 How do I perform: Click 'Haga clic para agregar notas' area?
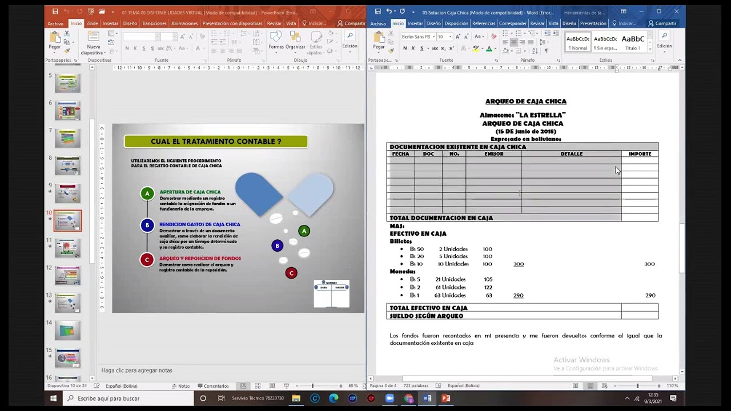(x=136, y=370)
